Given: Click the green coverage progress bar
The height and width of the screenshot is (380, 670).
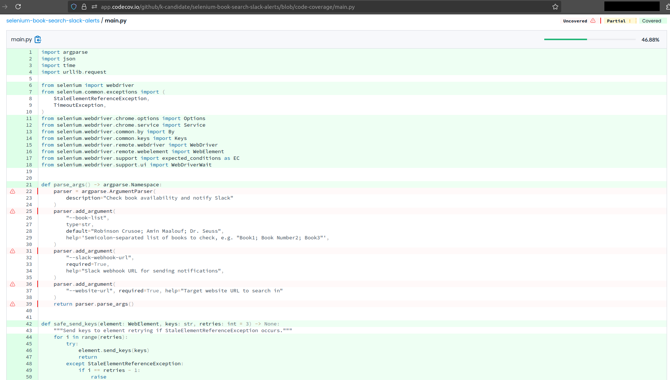Looking at the screenshot, I should tap(565, 39).
